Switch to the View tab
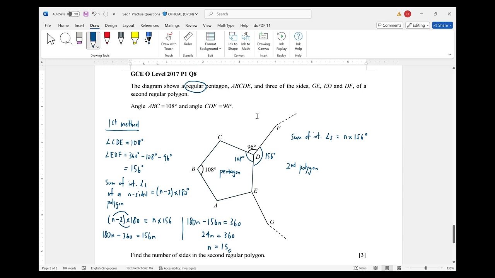 coord(207,25)
